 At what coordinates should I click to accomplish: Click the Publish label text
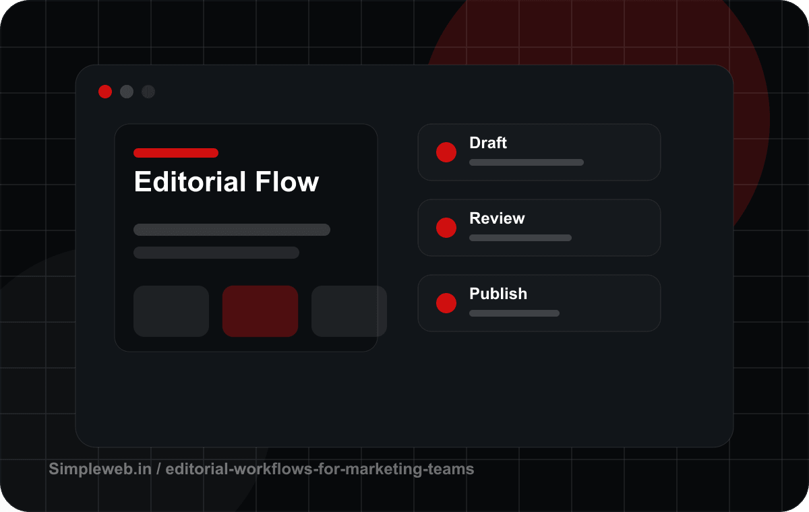(498, 294)
